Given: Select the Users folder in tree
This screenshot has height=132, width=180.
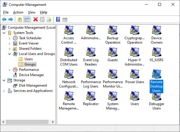Looking at the screenshot, I should (x=29, y=59).
